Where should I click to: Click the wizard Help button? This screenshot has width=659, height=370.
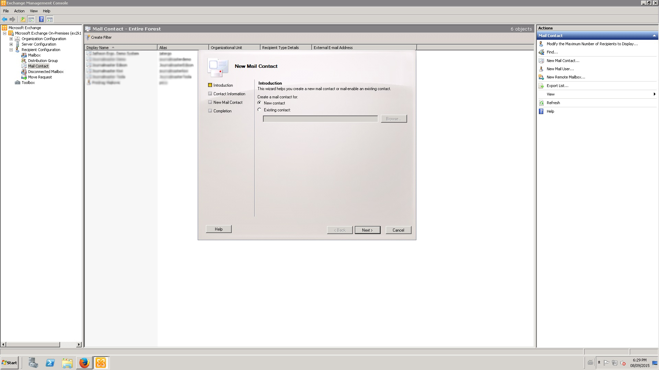pos(219,229)
